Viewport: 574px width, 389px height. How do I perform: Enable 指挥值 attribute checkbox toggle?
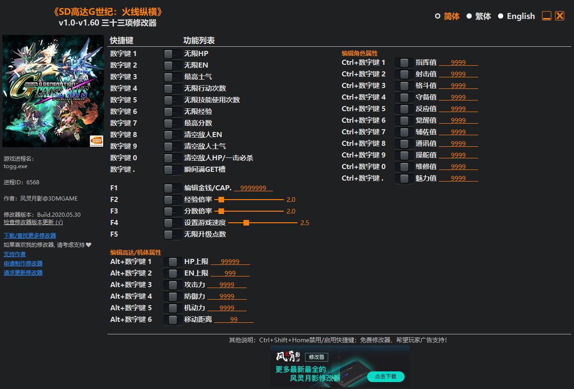pyautogui.click(x=404, y=63)
